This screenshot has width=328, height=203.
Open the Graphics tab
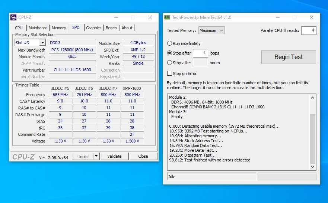click(93, 28)
